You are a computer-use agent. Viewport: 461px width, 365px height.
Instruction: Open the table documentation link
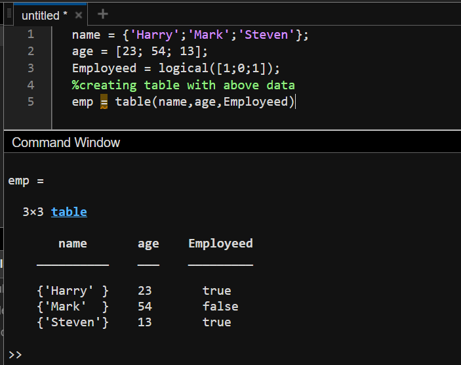[x=69, y=211]
